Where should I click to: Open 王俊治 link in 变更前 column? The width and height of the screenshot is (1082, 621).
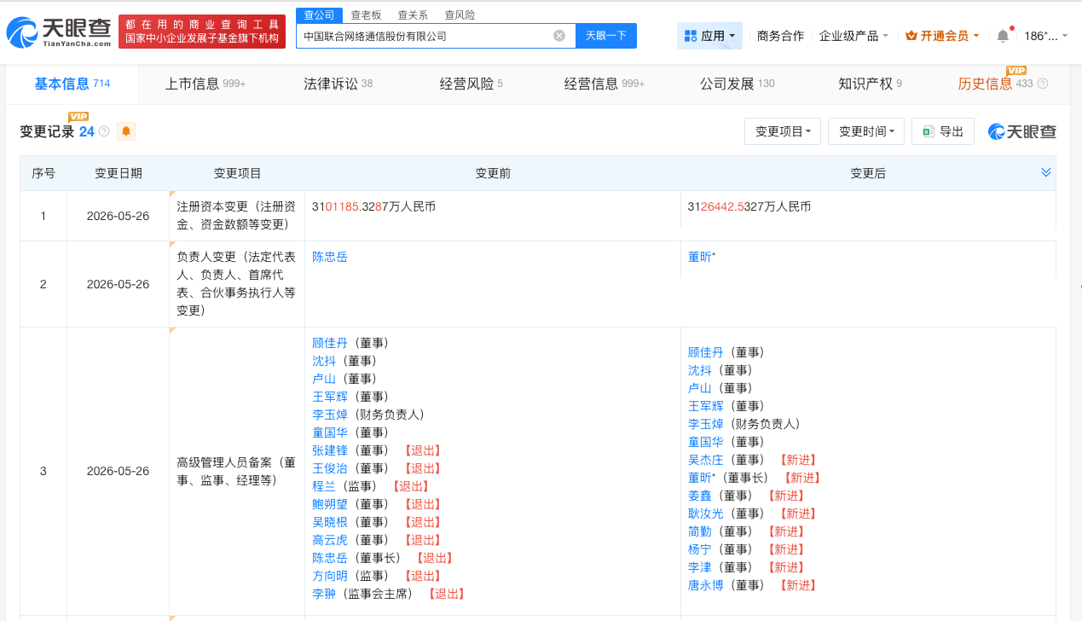tap(330, 468)
